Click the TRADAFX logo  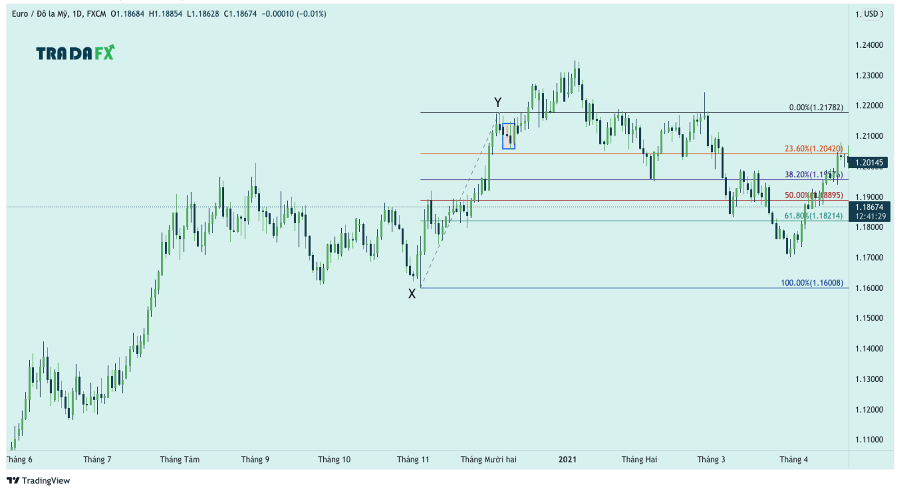pyautogui.click(x=75, y=53)
